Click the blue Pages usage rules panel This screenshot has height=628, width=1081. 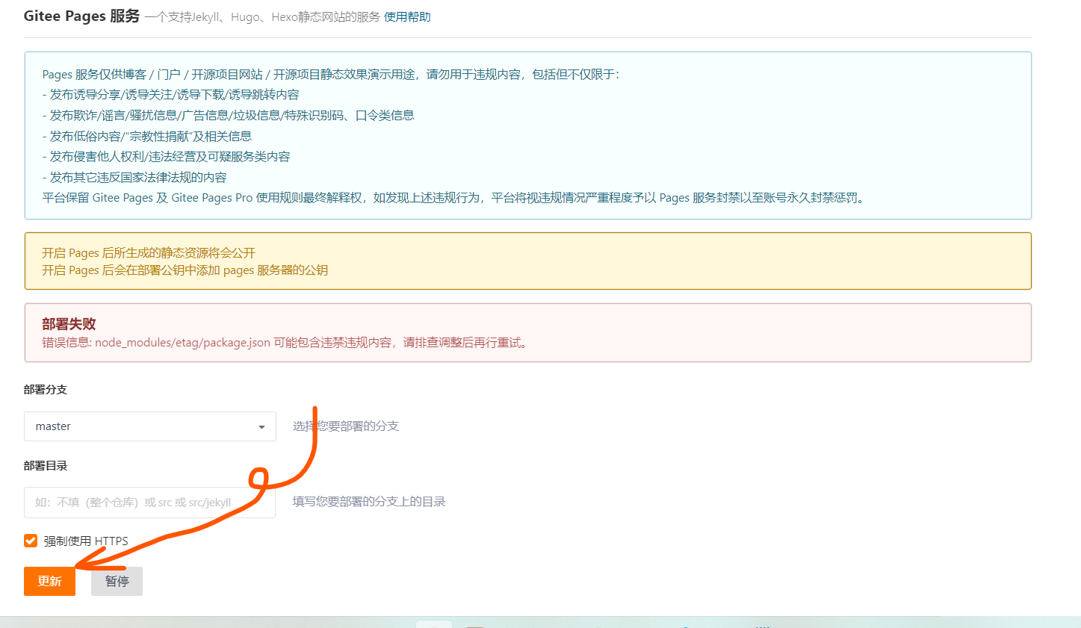pyautogui.click(x=528, y=134)
